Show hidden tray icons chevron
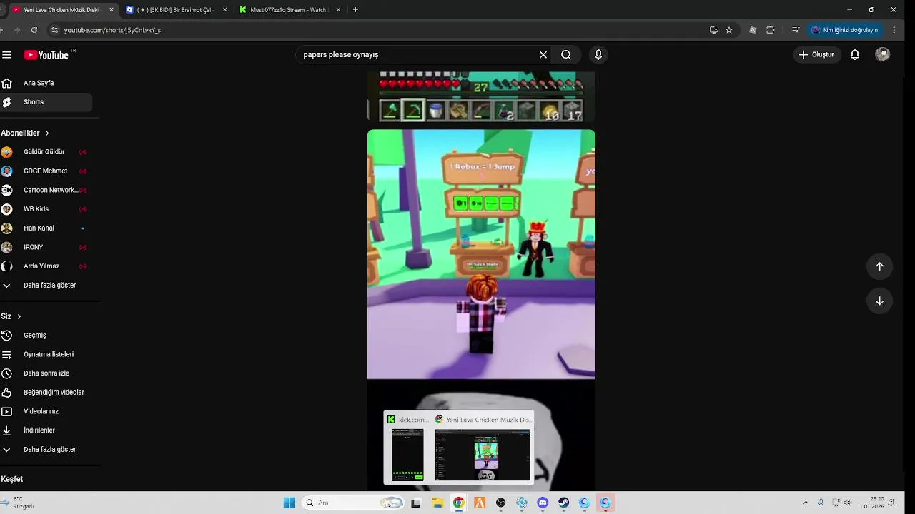The width and height of the screenshot is (915, 514). tap(806, 503)
